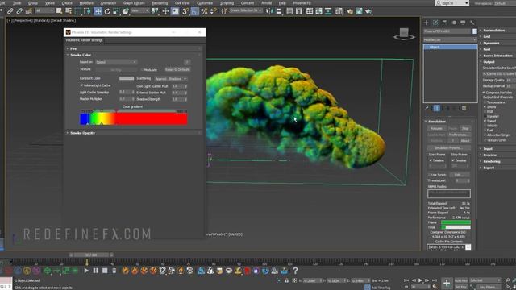The image size is (516, 290).
Task: Open the Curve Editor from toolbar
Action: [319, 11]
